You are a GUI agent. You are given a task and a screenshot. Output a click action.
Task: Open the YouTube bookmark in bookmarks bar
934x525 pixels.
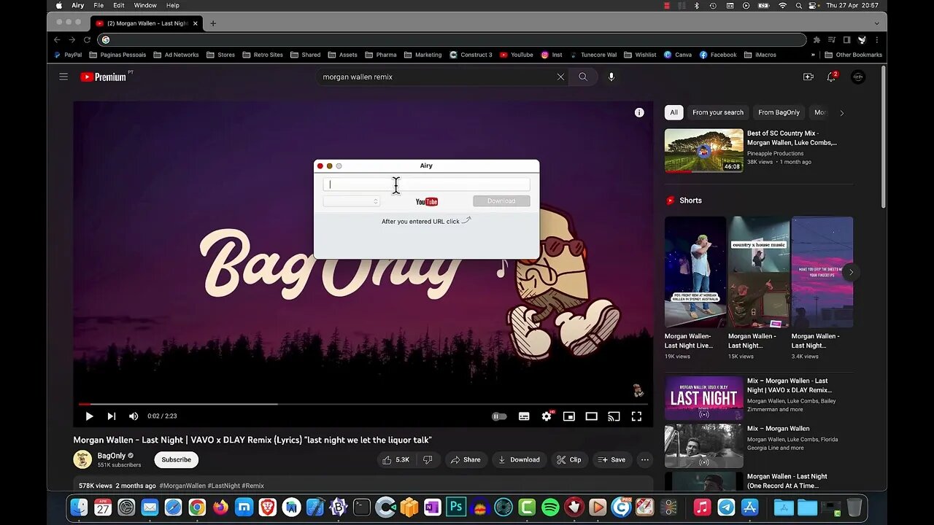tap(517, 55)
